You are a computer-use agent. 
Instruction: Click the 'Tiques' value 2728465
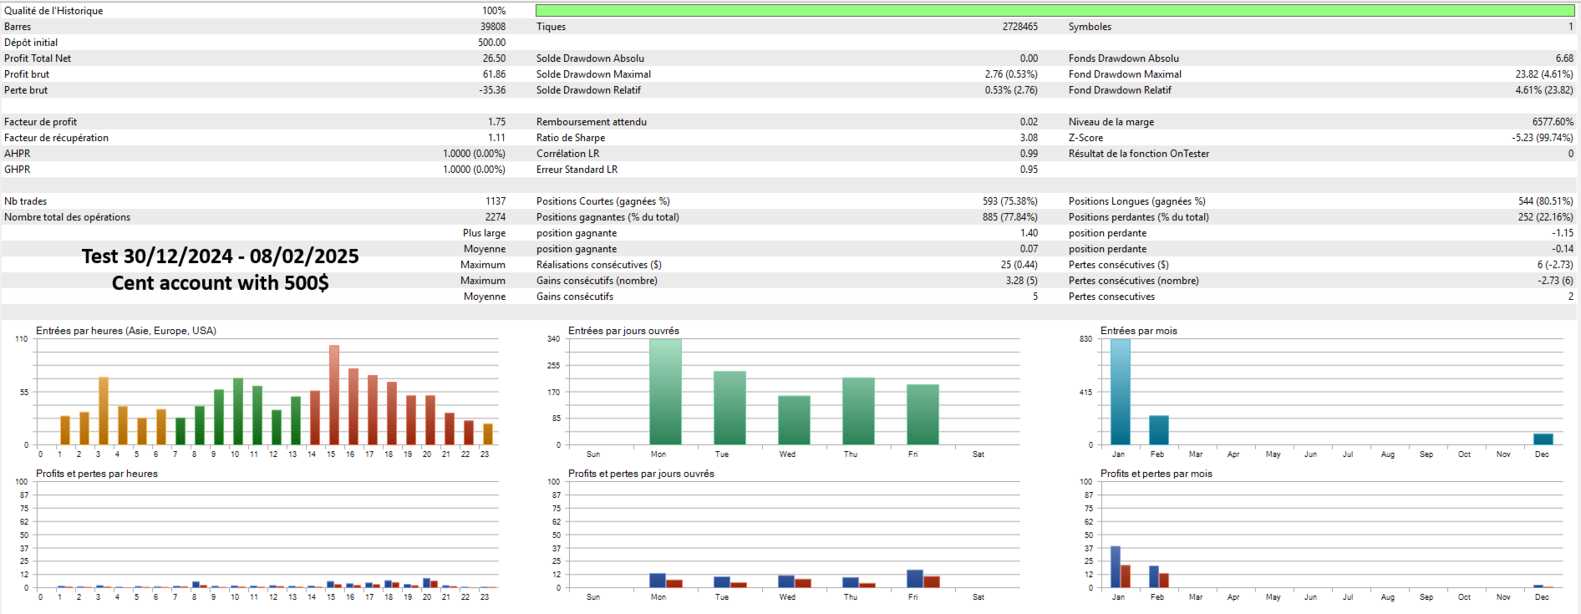[x=1020, y=27]
